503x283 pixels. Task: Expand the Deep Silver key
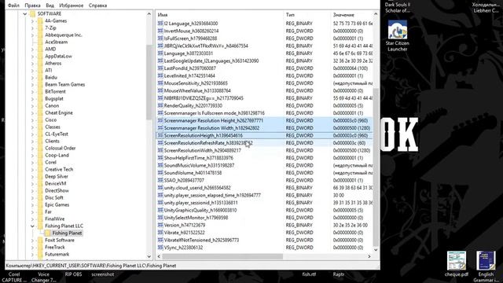(32, 176)
